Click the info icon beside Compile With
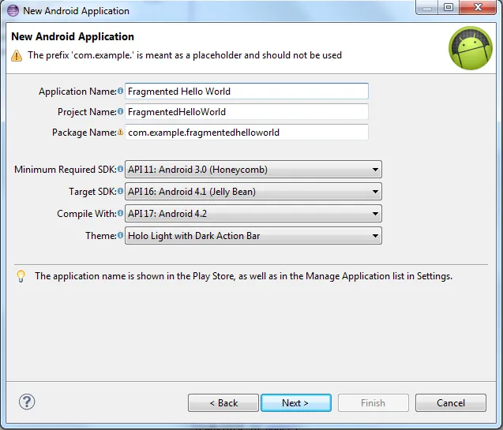Screen dimensions: 503x430 tap(121, 214)
